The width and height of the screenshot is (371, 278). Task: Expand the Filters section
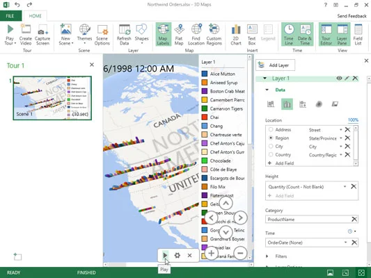pos(267,256)
